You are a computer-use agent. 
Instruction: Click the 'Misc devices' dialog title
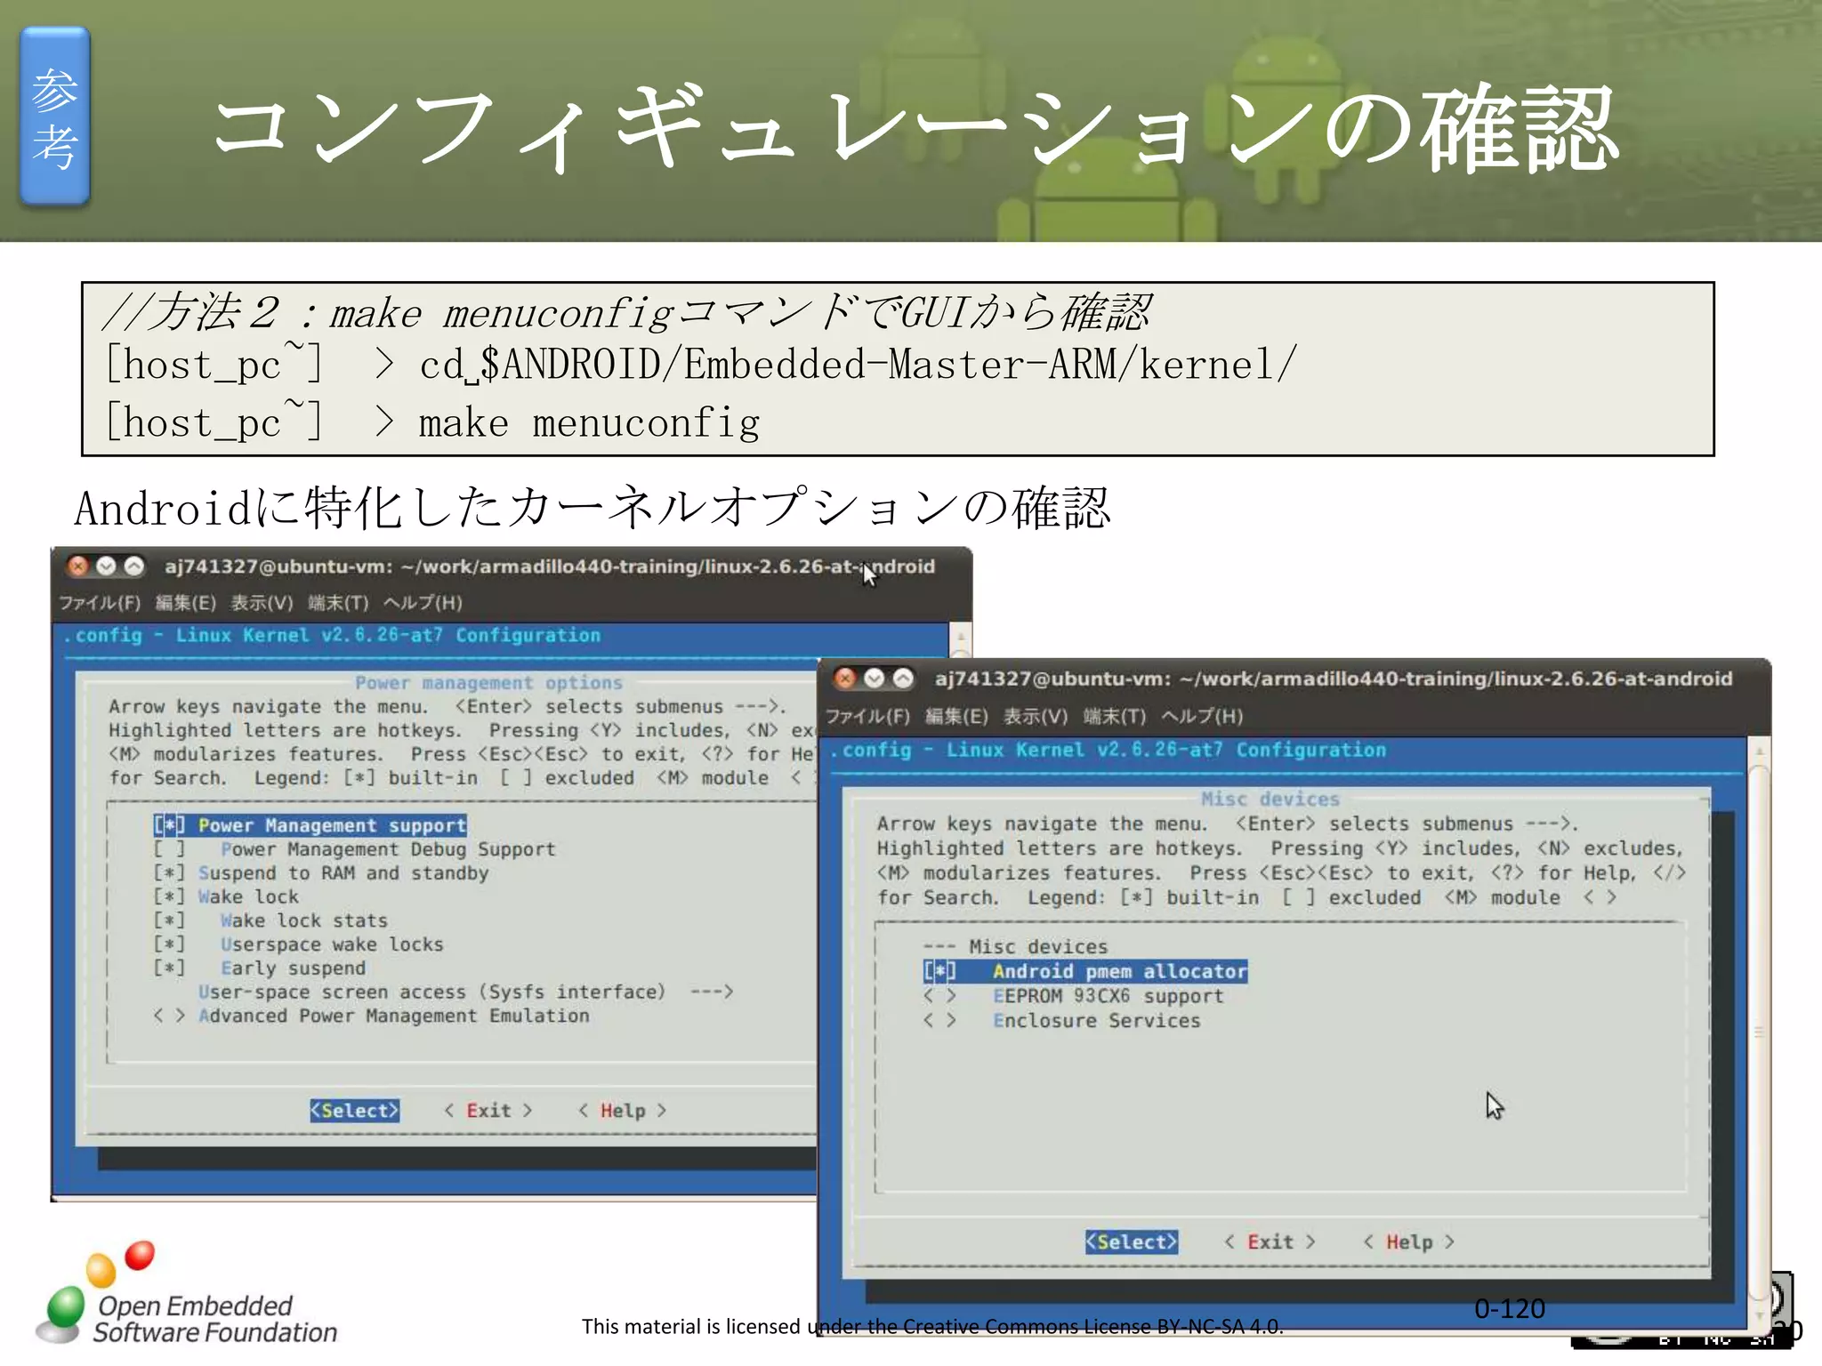point(1270,799)
